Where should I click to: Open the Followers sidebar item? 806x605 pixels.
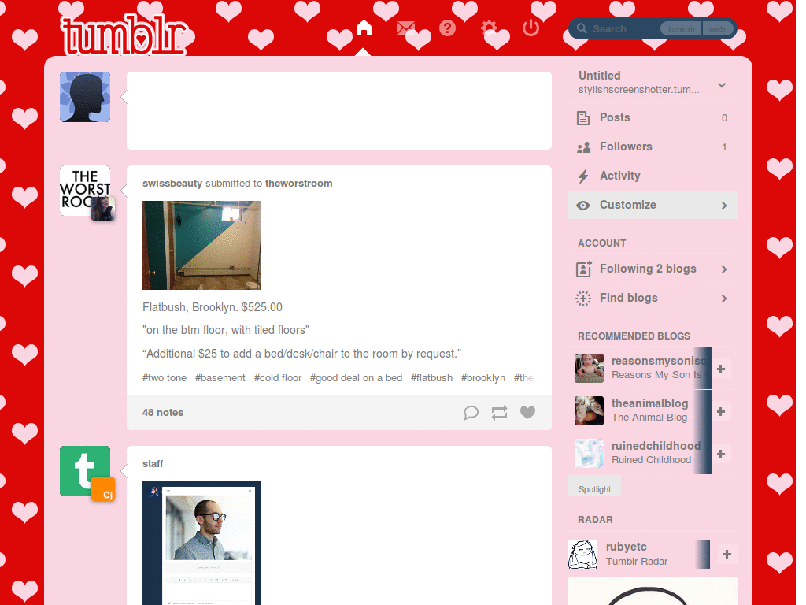tap(653, 147)
